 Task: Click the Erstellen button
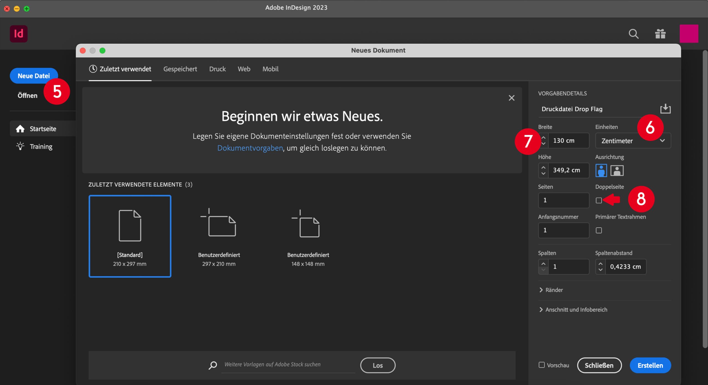[650, 365]
